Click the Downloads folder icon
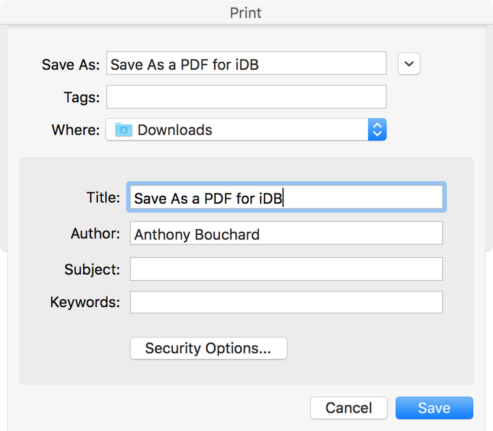 [x=124, y=129]
